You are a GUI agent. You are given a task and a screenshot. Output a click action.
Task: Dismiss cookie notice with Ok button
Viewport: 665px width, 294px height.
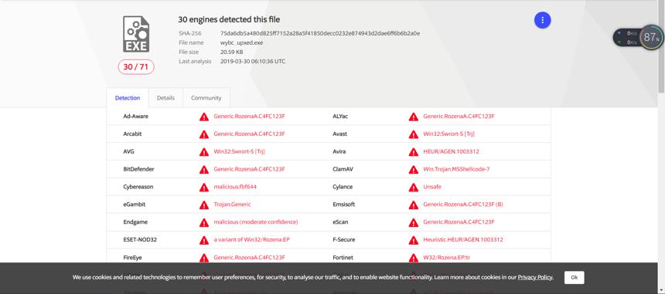(x=575, y=278)
